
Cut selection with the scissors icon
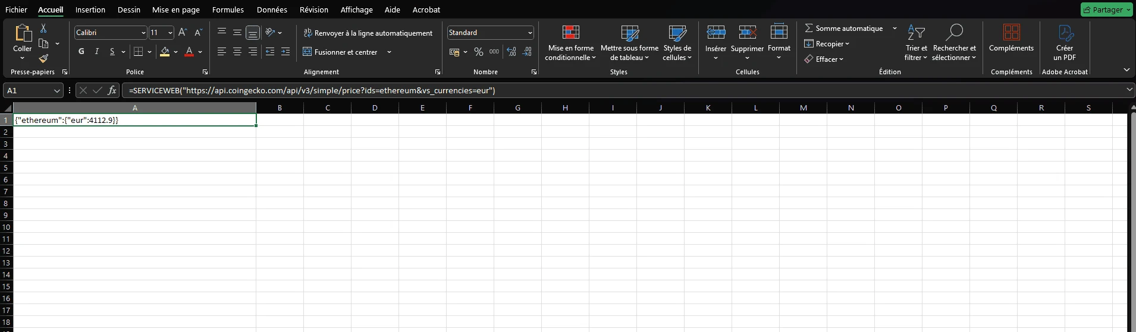tap(43, 29)
